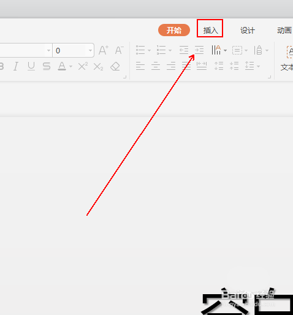Open the font settings dialog launcher

pyautogui.click(x=125, y=77)
